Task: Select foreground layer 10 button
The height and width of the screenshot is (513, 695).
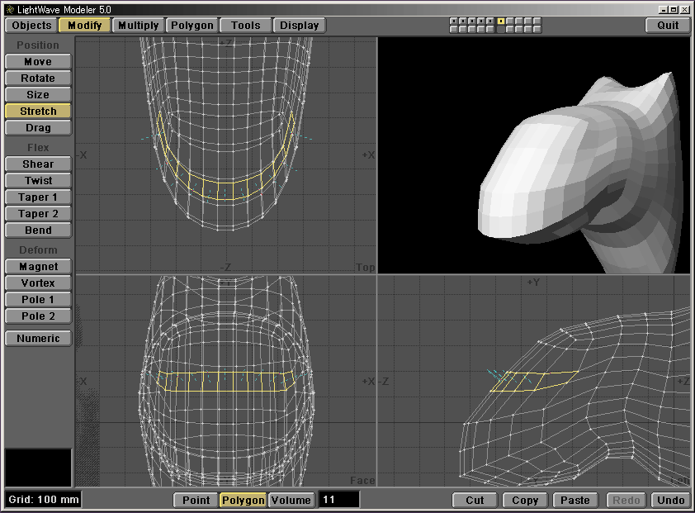Action: click(538, 21)
